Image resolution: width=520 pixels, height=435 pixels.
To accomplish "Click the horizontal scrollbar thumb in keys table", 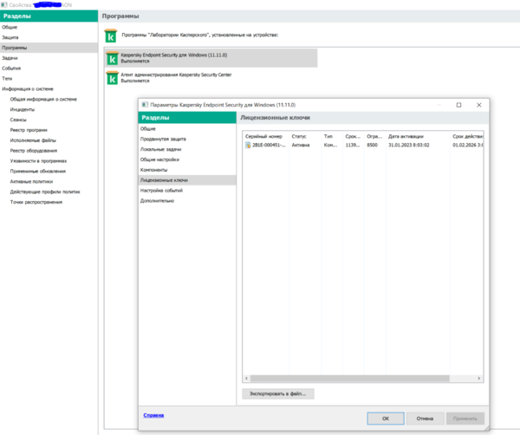I will tap(349, 379).
